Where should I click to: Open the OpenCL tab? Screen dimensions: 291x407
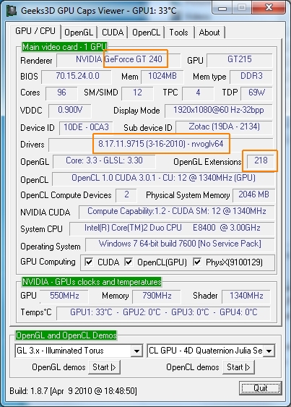coord(146,33)
